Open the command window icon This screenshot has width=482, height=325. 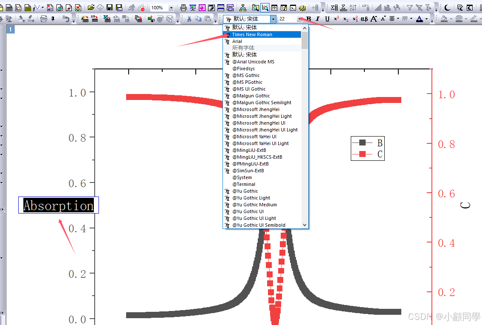click(293, 8)
